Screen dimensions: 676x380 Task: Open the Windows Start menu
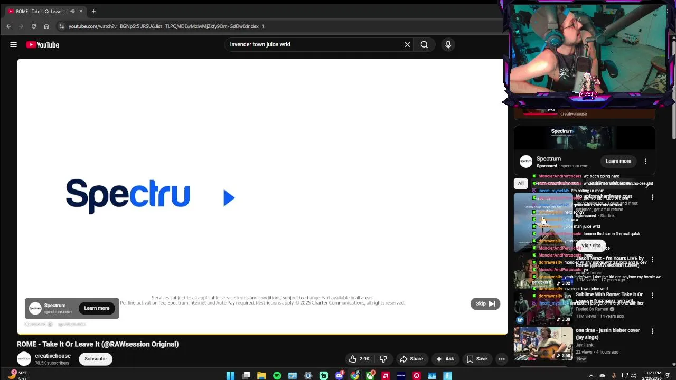coord(230,376)
